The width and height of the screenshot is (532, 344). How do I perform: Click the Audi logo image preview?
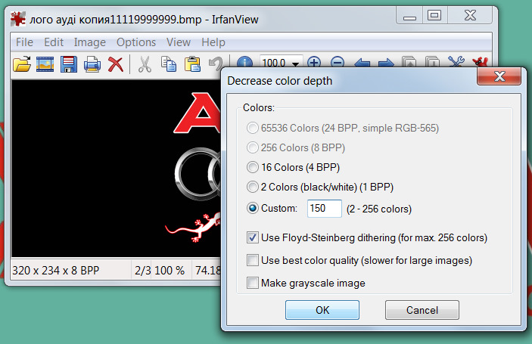(x=117, y=169)
